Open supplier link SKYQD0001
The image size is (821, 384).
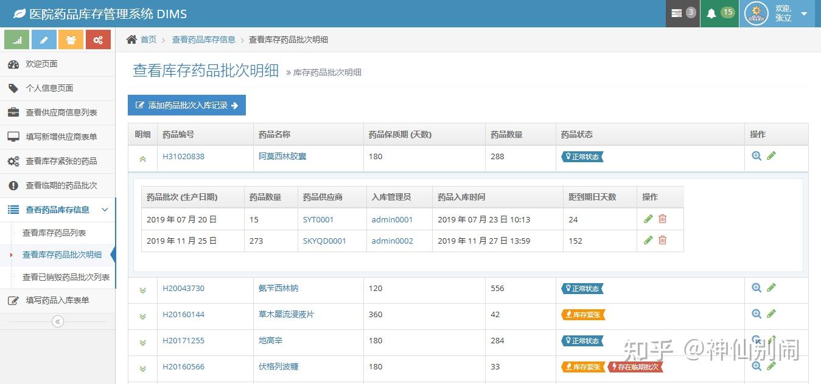click(x=324, y=241)
